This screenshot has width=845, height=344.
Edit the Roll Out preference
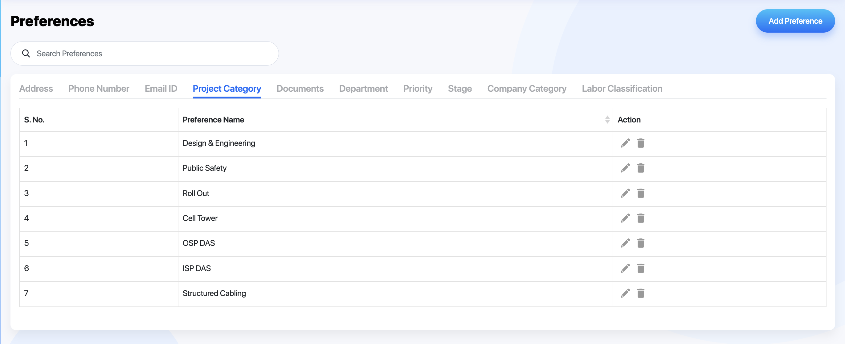[x=625, y=193]
